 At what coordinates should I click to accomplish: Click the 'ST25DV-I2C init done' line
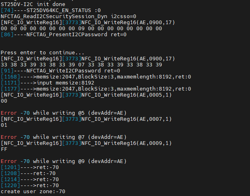click(33, 4)
